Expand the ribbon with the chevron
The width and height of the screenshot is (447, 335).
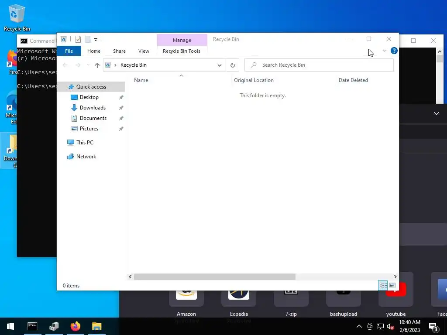384,51
